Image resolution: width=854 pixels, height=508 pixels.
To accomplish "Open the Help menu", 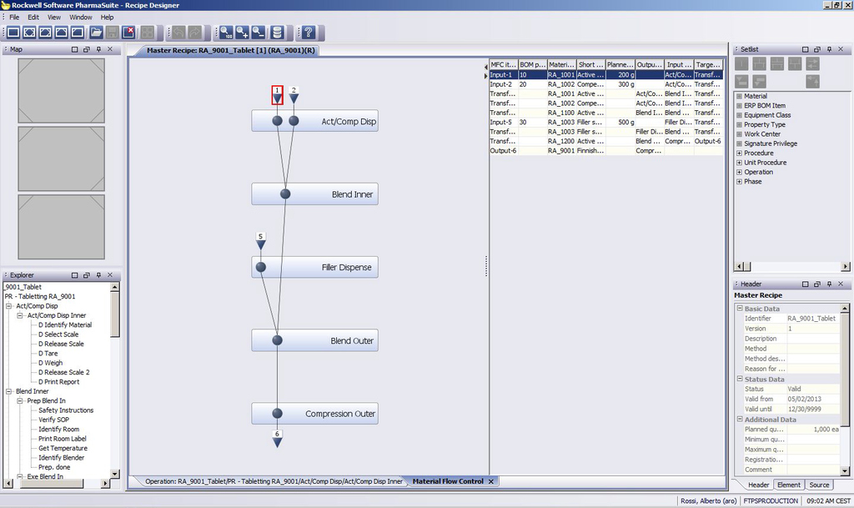I will (x=107, y=17).
